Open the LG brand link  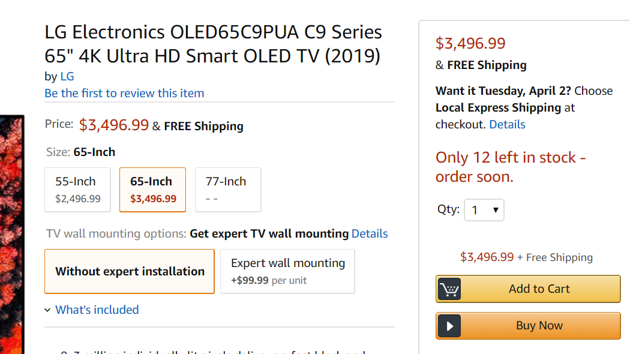(67, 76)
